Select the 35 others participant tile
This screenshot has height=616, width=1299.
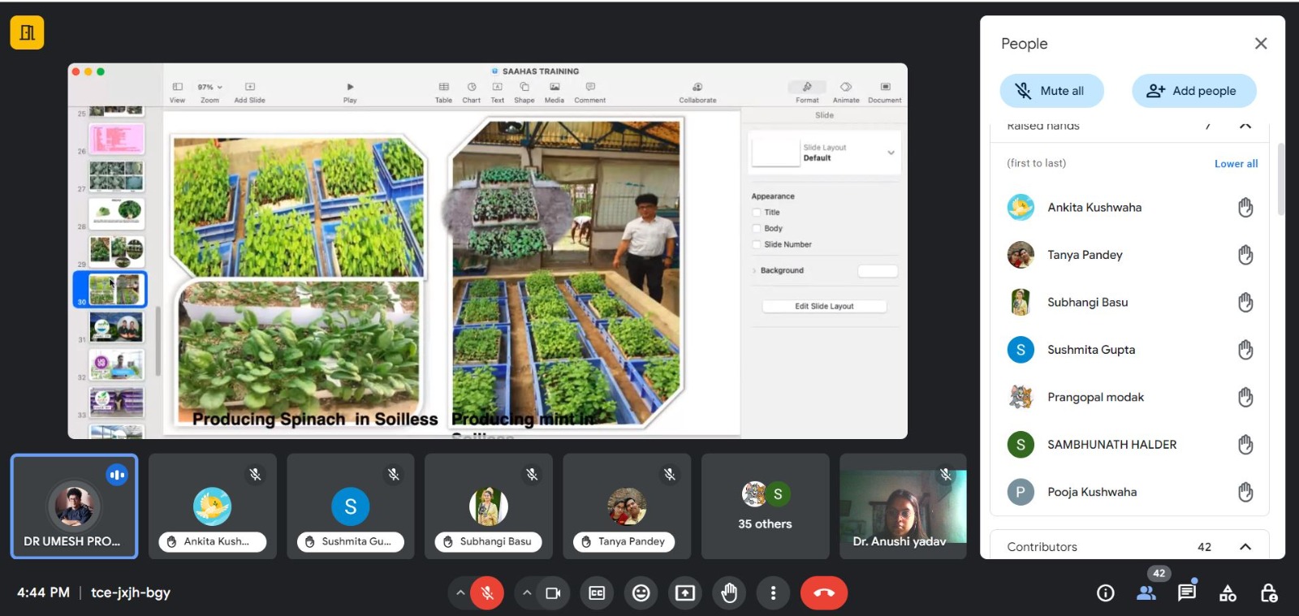(x=765, y=506)
